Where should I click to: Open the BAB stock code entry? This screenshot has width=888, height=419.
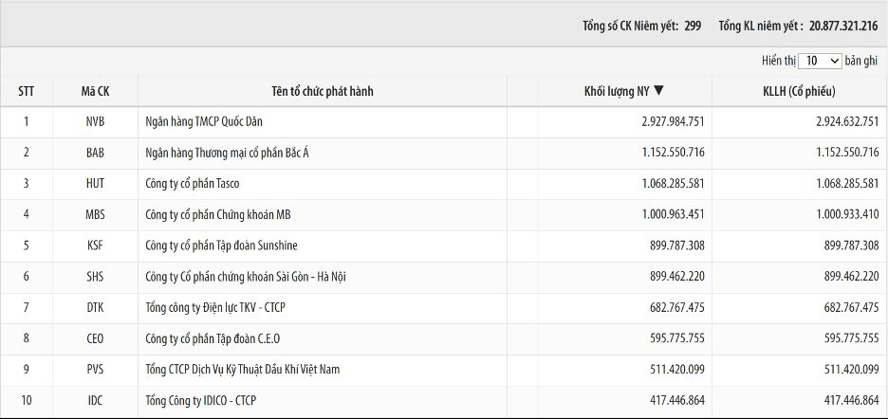pyautogui.click(x=95, y=153)
